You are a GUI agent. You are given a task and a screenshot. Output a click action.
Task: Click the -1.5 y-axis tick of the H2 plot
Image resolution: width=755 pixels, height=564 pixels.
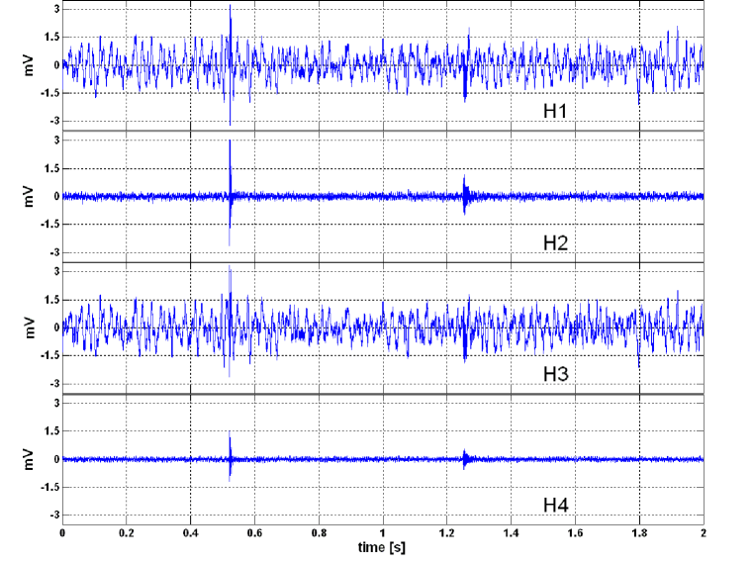(x=51, y=225)
